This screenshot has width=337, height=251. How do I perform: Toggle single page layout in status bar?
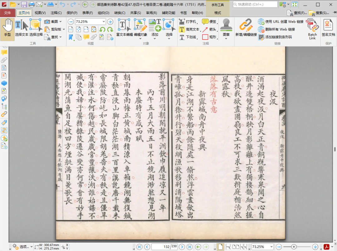(221, 247)
